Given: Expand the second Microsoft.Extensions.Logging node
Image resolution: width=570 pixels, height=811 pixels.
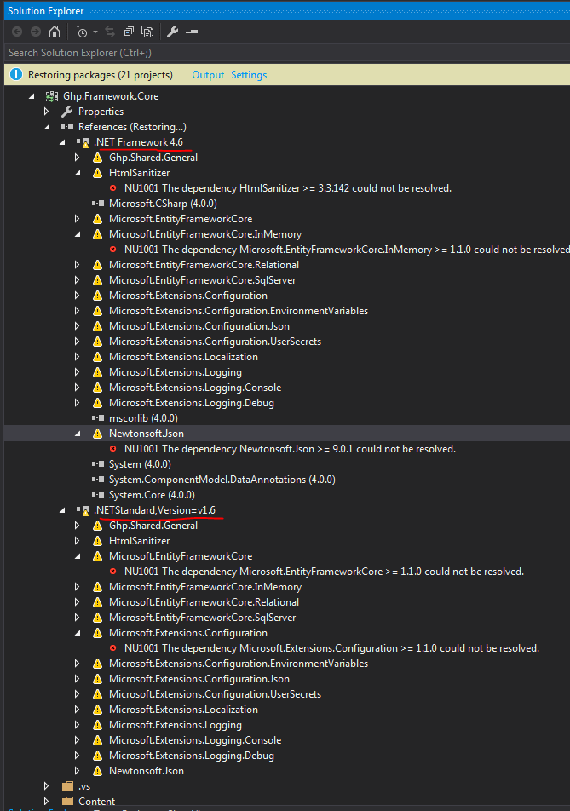Looking at the screenshot, I should point(77,725).
